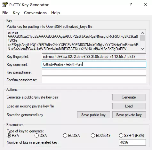Click the PuTTY Key Generator title bar icon

pyautogui.click(x=5, y=4)
